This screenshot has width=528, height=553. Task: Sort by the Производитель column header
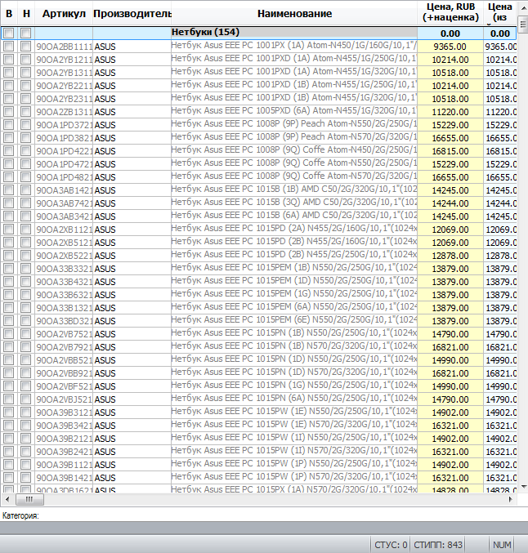pyautogui.click(x=132, y=13)
